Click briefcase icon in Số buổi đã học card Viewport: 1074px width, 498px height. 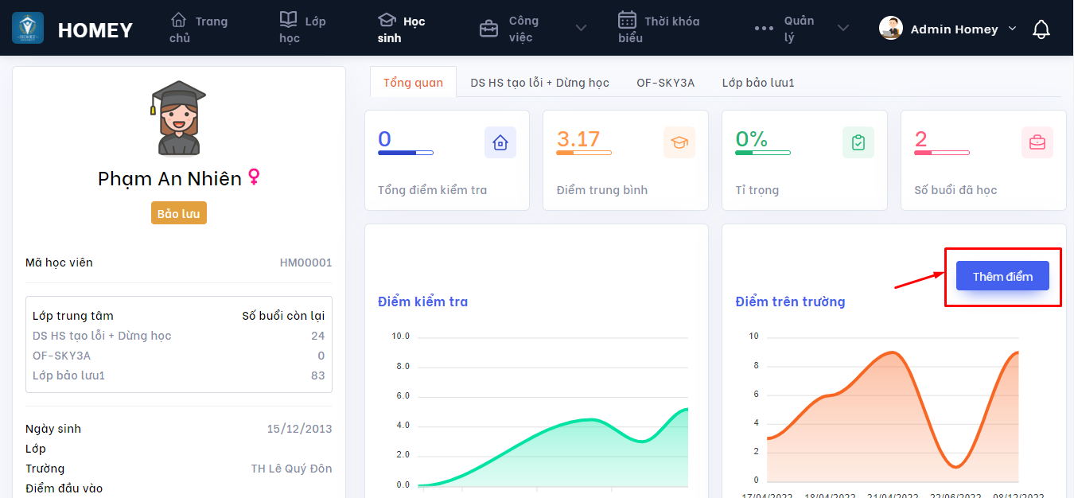point(1037,142)
